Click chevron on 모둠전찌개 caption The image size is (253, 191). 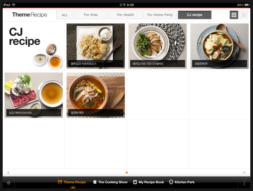245,64
